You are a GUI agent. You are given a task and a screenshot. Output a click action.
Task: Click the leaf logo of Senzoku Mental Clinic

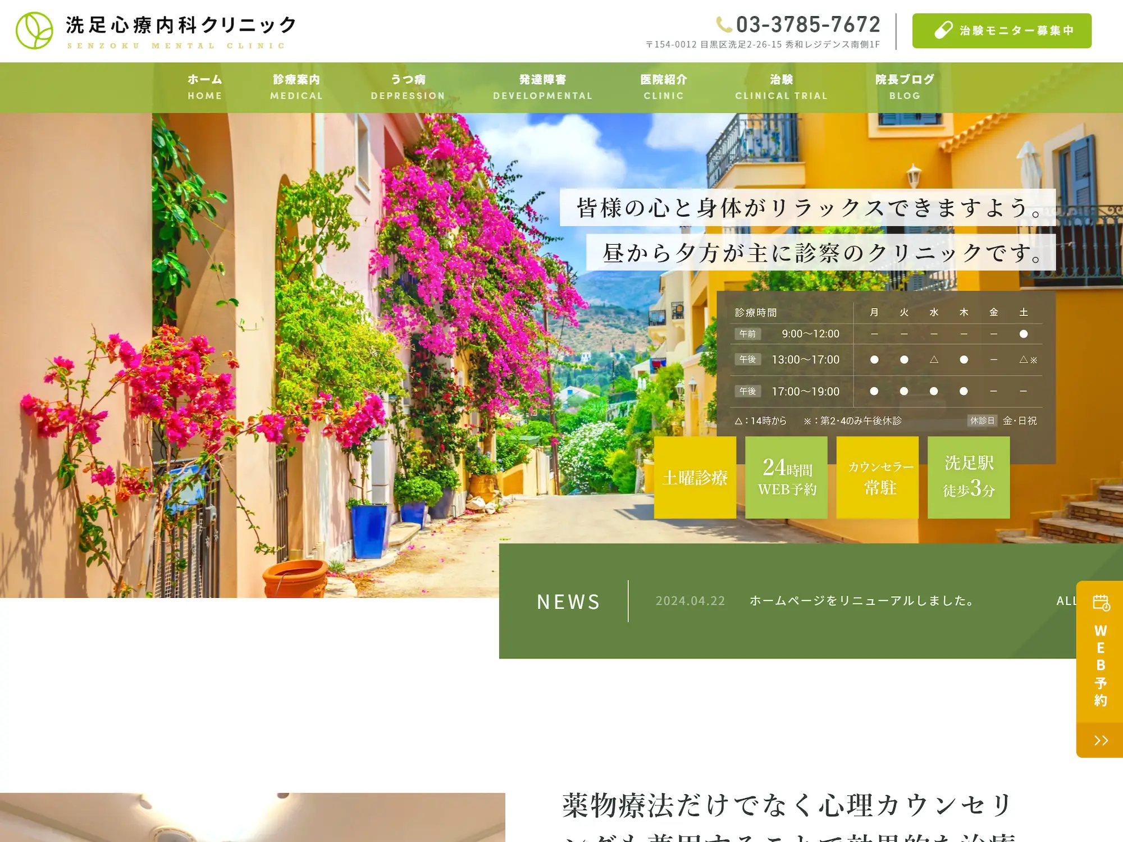pyautogui.click(x=34, y=31)
